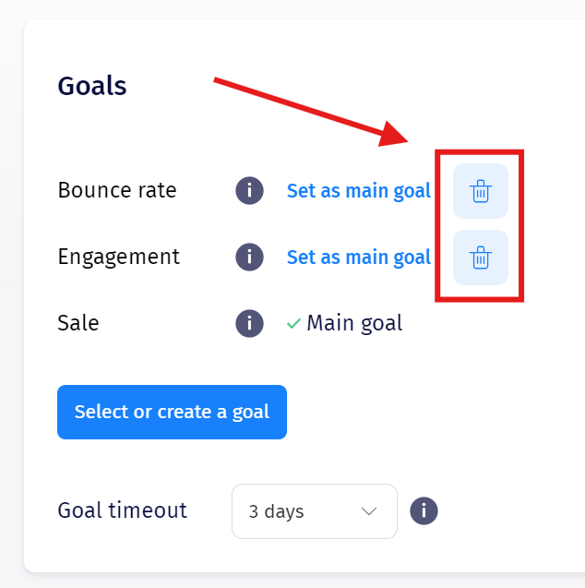Viewport: 585px width, 588px height.
Task: Delete the Bounce rate goal
Action: point(480,191)
